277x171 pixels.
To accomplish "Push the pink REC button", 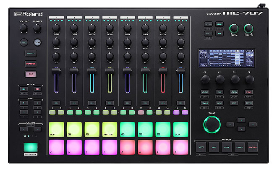I will (x=31, y=74).
